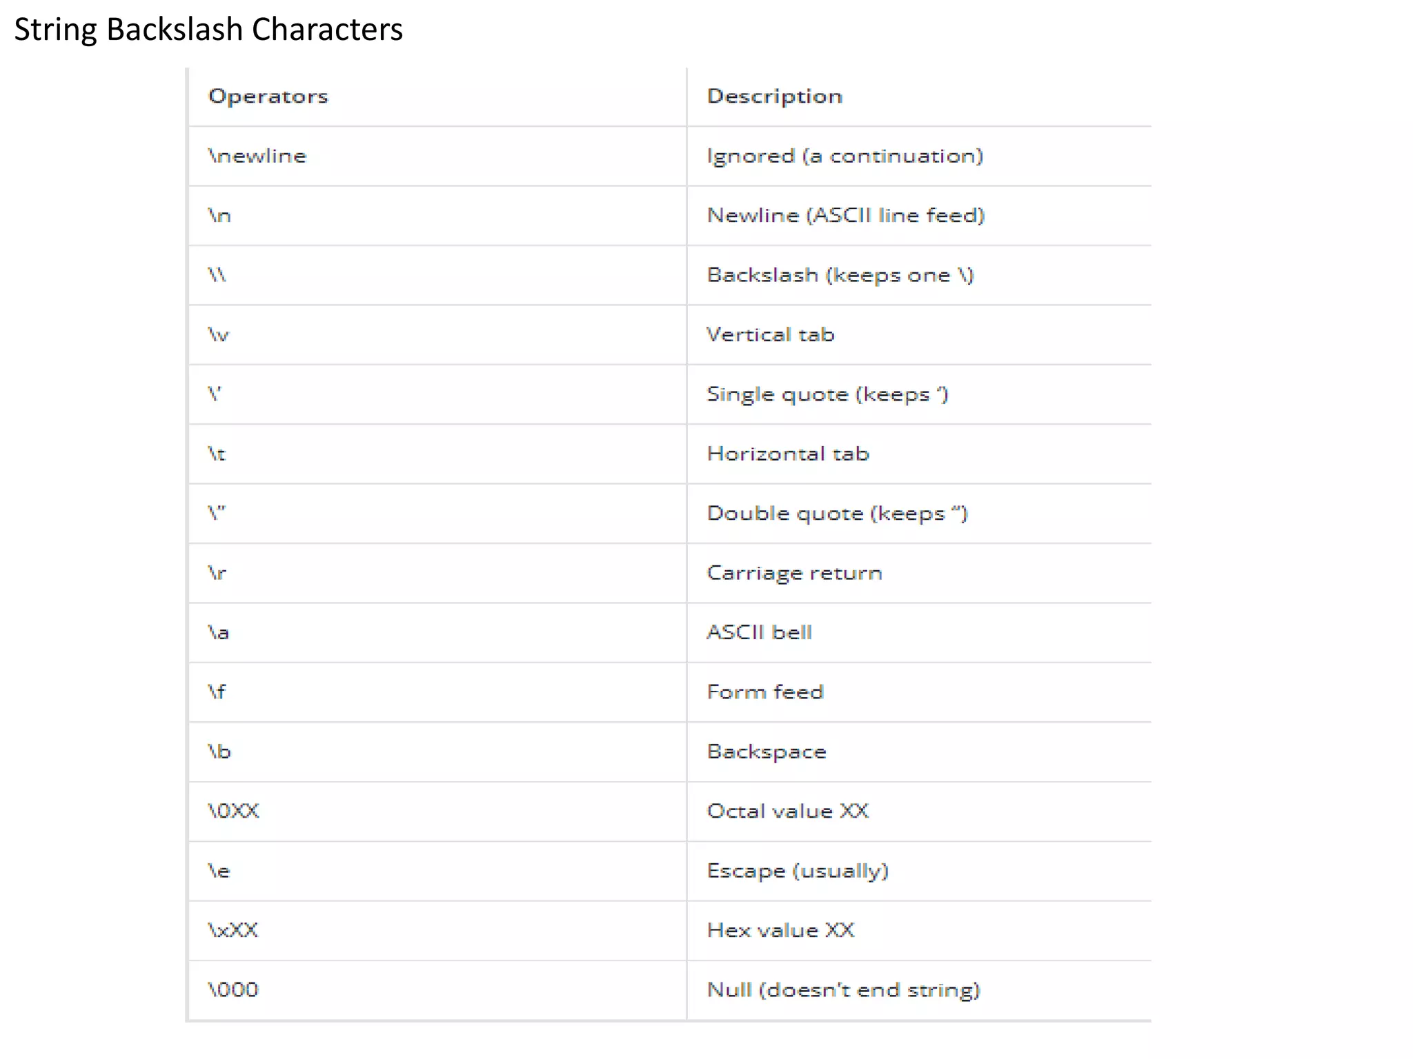1413x1059 pixels.
Task: Select the 'Form feed' description text
Action: tap(765, 692)
